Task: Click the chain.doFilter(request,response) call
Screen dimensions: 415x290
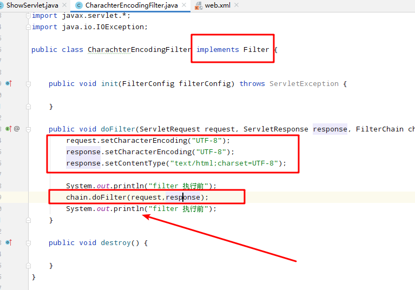Action: tap(137, 197)
